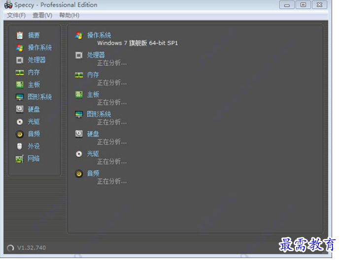This screenshot has height=260, width=340.
Task: Open 内存 heading link in summary
Action: pos(93,75)
